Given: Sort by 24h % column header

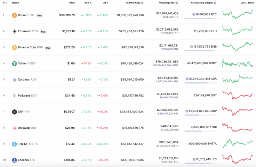Looking at the screenshot, I should click(x=88, y=3).
